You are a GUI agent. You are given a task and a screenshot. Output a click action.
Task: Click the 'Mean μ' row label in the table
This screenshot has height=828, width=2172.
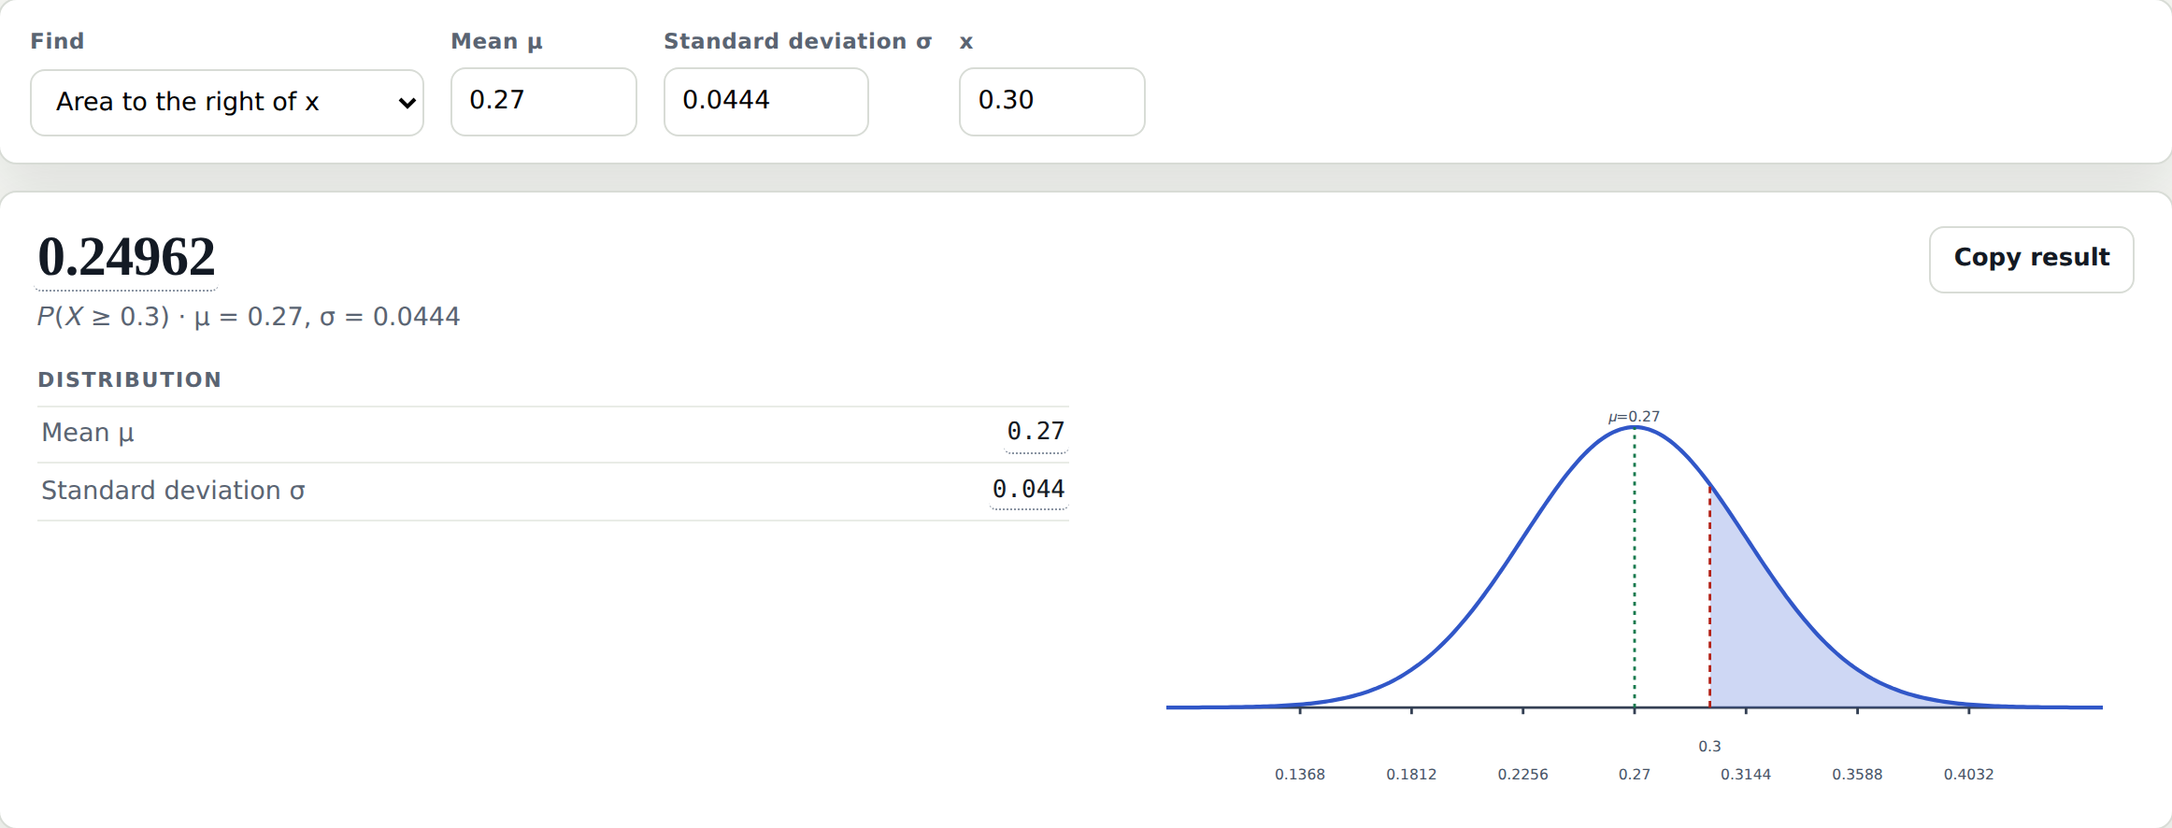pyautogui.click(x=88, y=433)
